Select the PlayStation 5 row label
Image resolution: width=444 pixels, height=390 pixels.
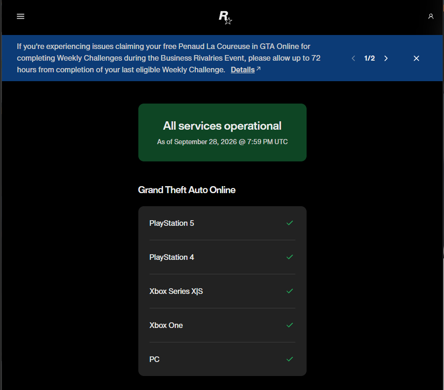[172, 223]
